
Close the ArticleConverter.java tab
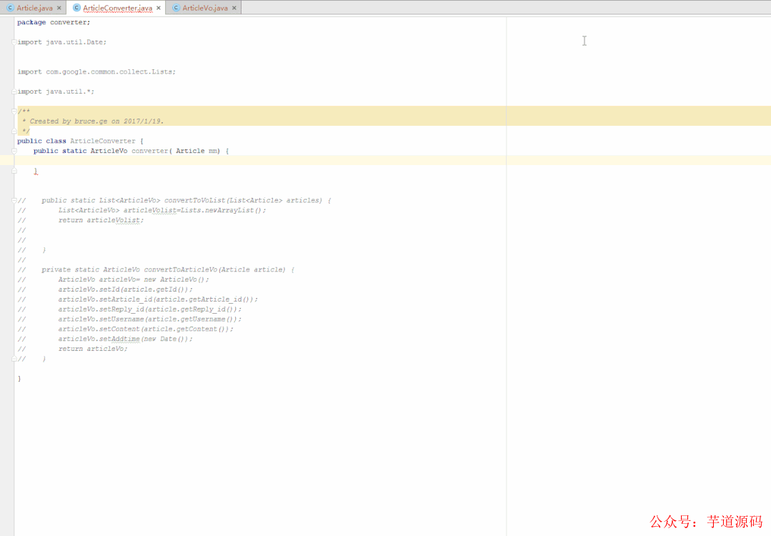tap(159, 8)
